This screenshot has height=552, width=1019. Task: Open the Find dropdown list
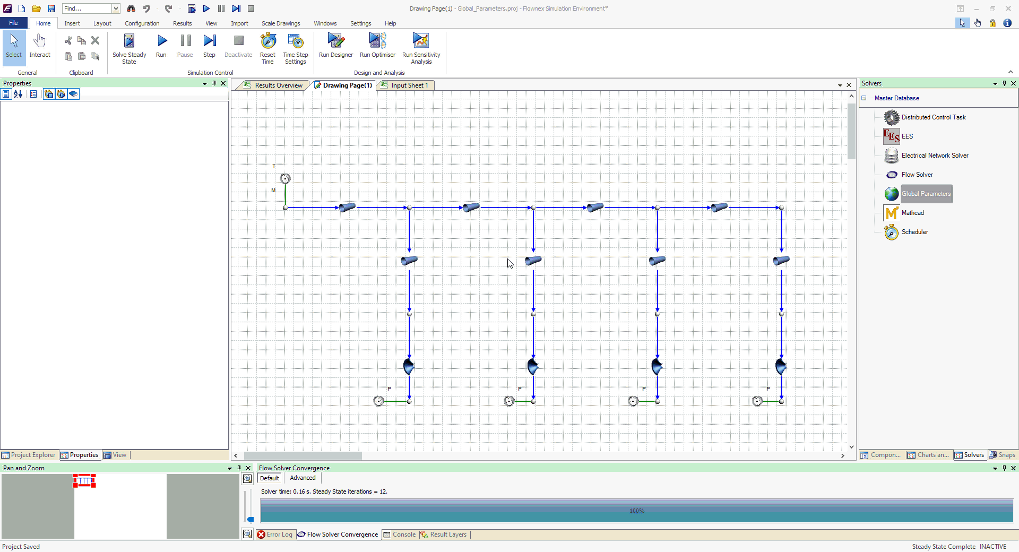116,8
